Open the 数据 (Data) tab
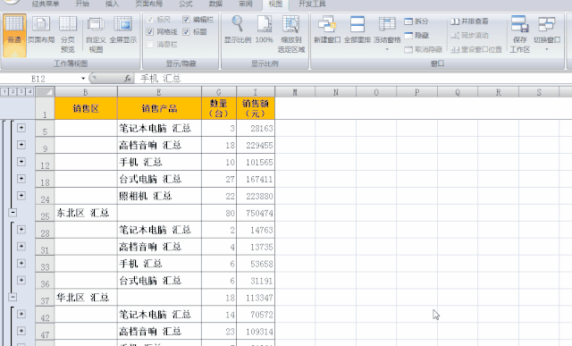The height and width of the screenshot is (346, 572). coord(215,4)
